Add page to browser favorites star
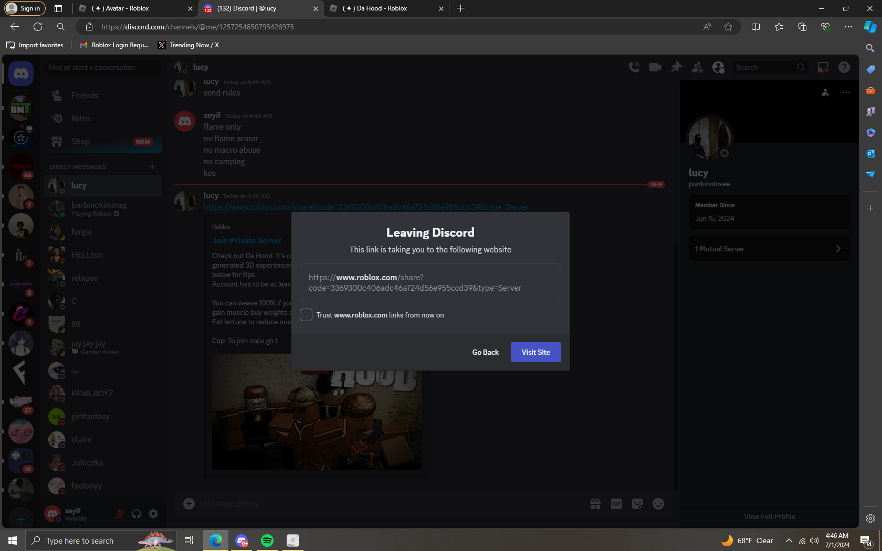The height and width of the screenshot is (551, 882). click(x=728, y=27)
